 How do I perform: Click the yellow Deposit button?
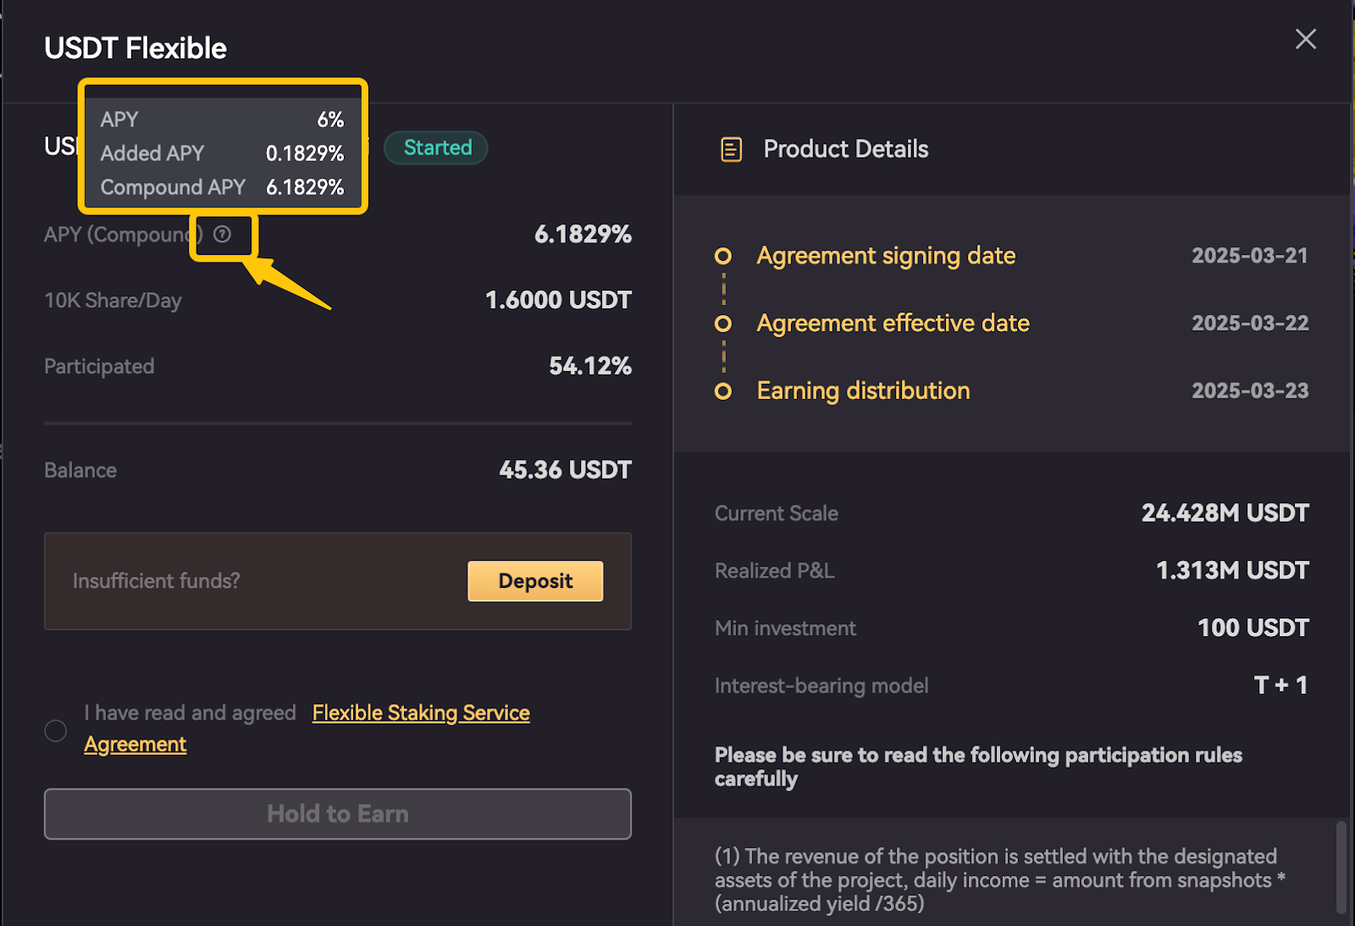[535, 581]
